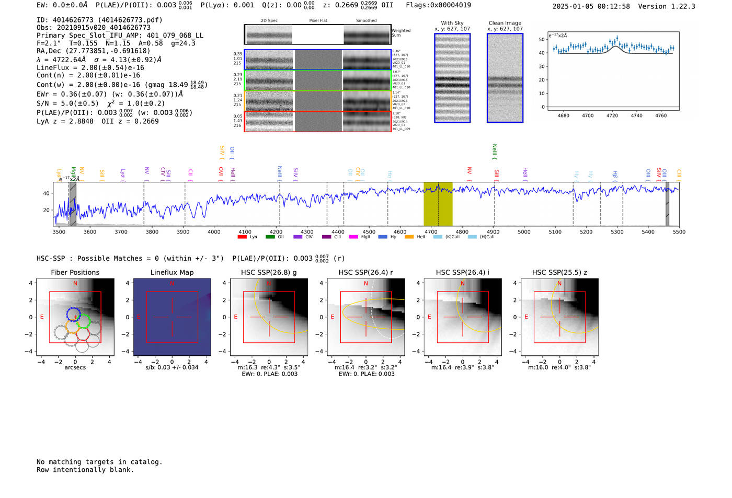Click the red OVI line label
This screenshot has width=732, height=498.
pyautogui.click(x=221, y=174)
